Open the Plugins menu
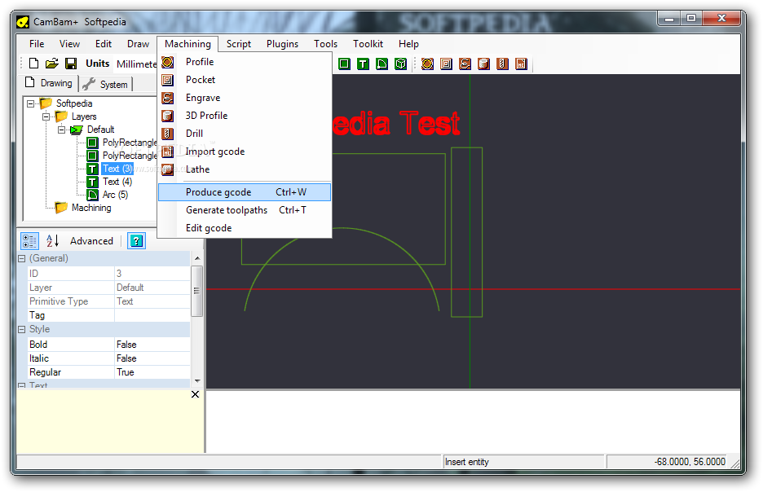Viewport: 763px width, 492px height. click(282, 44)
